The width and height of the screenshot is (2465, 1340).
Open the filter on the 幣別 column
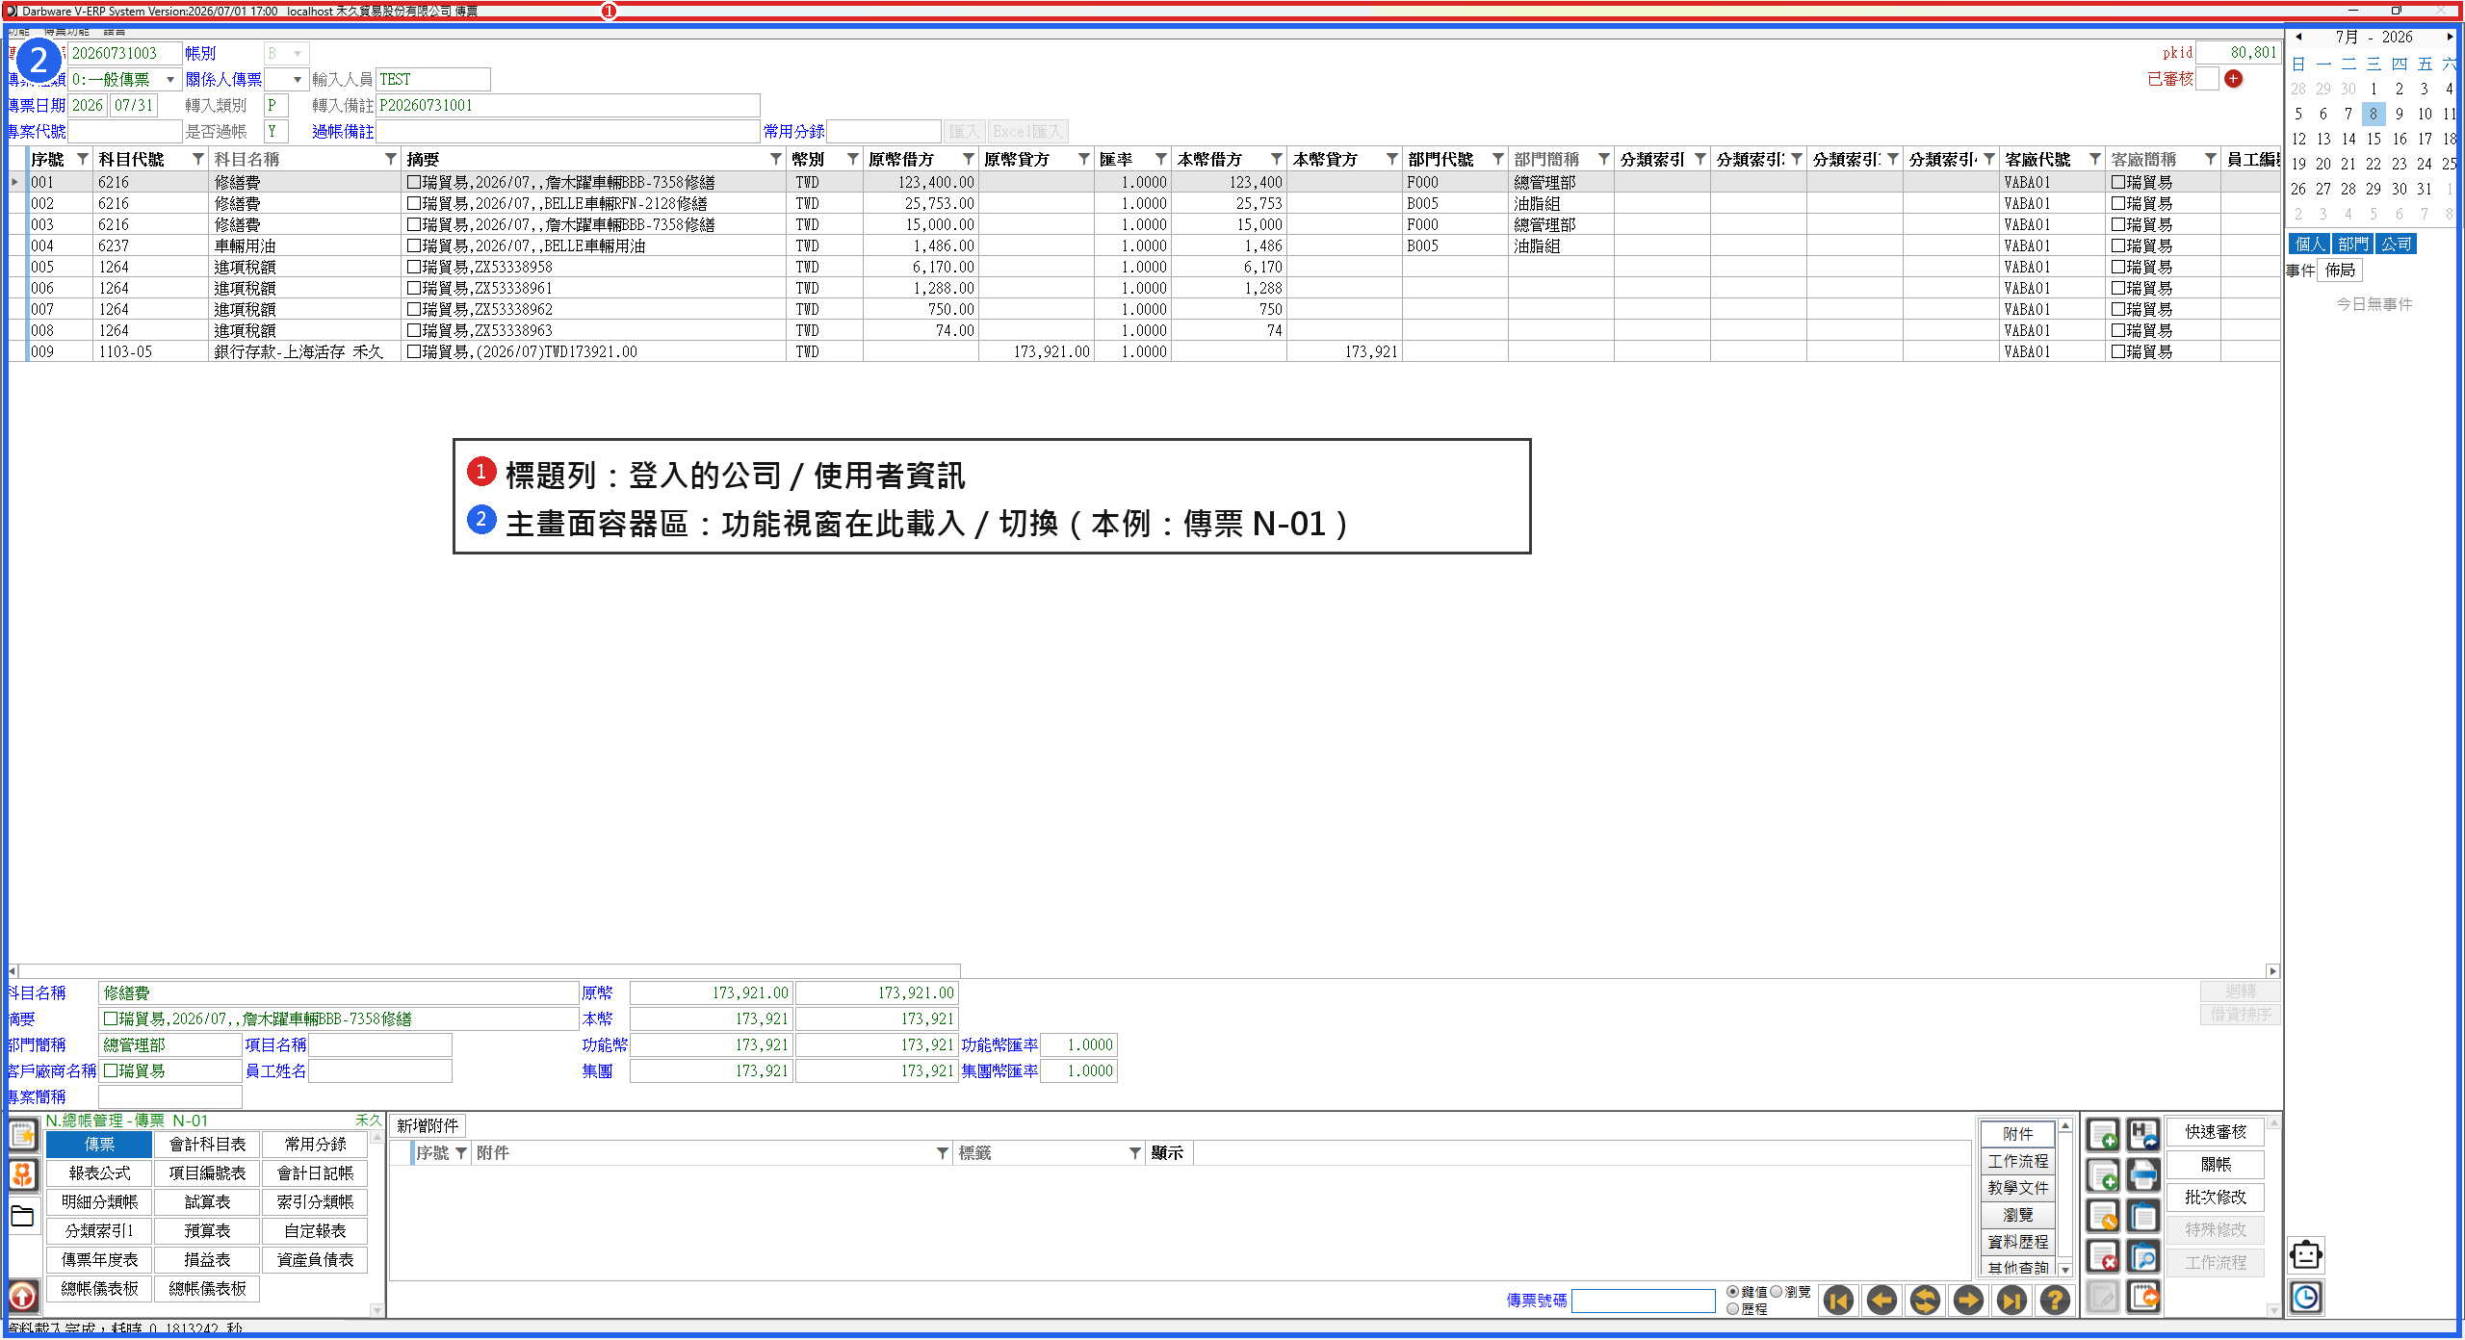pos(853,159)
